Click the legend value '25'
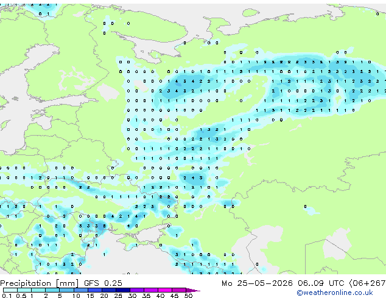The height and width of the screenshot is (298, 386). [x=118, y=296]
